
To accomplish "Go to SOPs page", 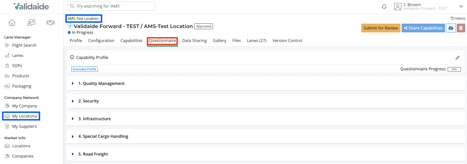I will click(17, 66).
